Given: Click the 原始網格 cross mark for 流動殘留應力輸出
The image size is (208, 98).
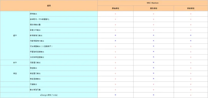Looking at the screenshot, I should [115, 41].
